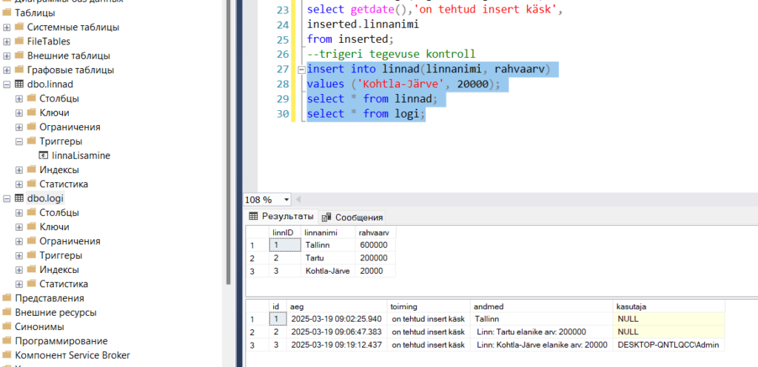
Task: Click line number 30 in the editor
Action: tap(284, 114)
